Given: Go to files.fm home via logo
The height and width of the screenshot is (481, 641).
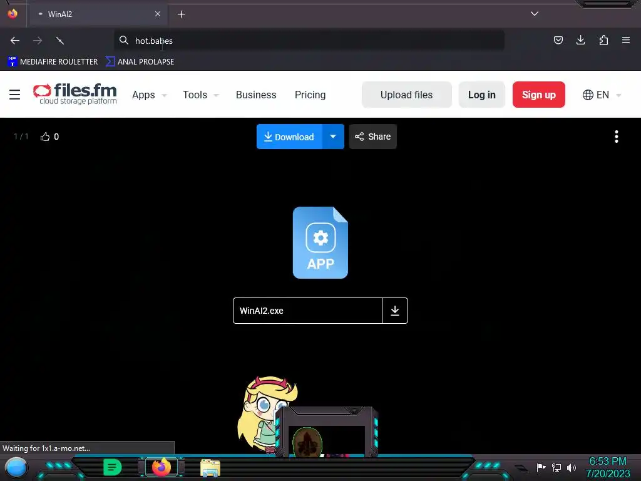Looking at the screenshot, I should click(75, 94).
